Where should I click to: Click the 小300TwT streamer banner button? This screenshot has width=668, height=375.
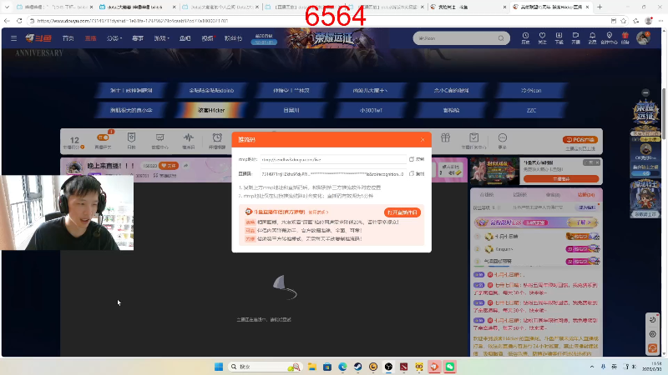coord(371,110)
